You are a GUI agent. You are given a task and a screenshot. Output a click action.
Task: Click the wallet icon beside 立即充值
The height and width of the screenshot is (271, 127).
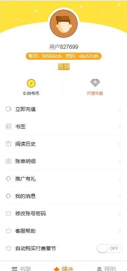click(8, 109)
